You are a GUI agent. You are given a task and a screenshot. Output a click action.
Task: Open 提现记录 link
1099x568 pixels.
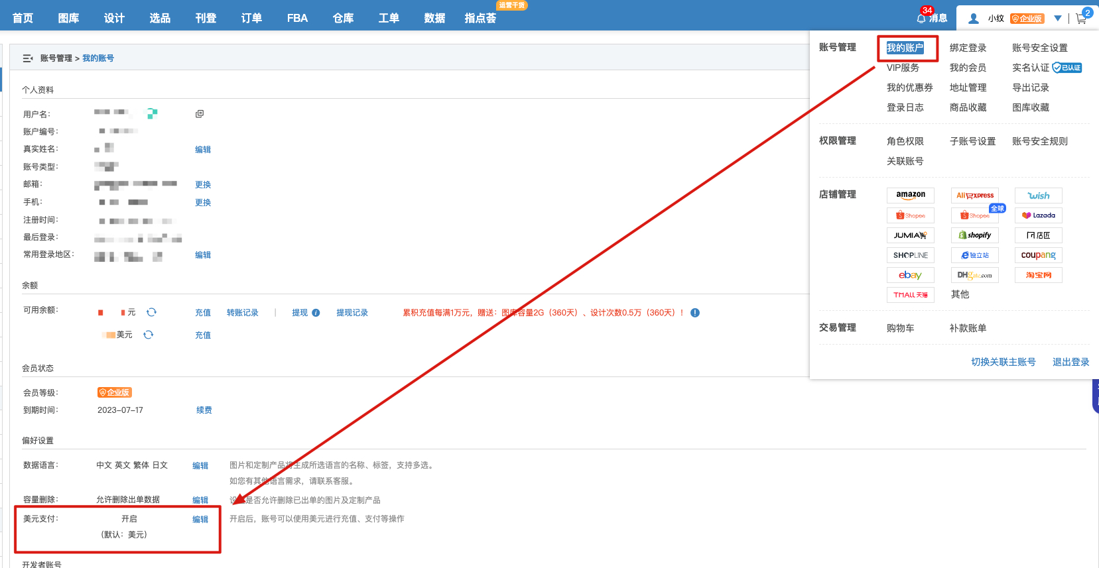[352, 313]
